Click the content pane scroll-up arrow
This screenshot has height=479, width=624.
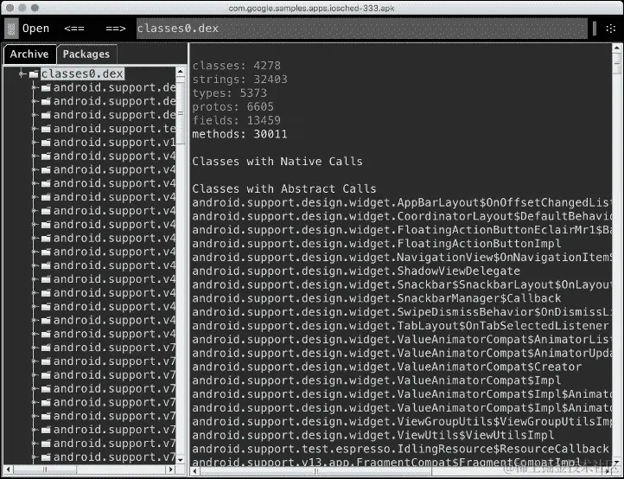coord(617,48)
